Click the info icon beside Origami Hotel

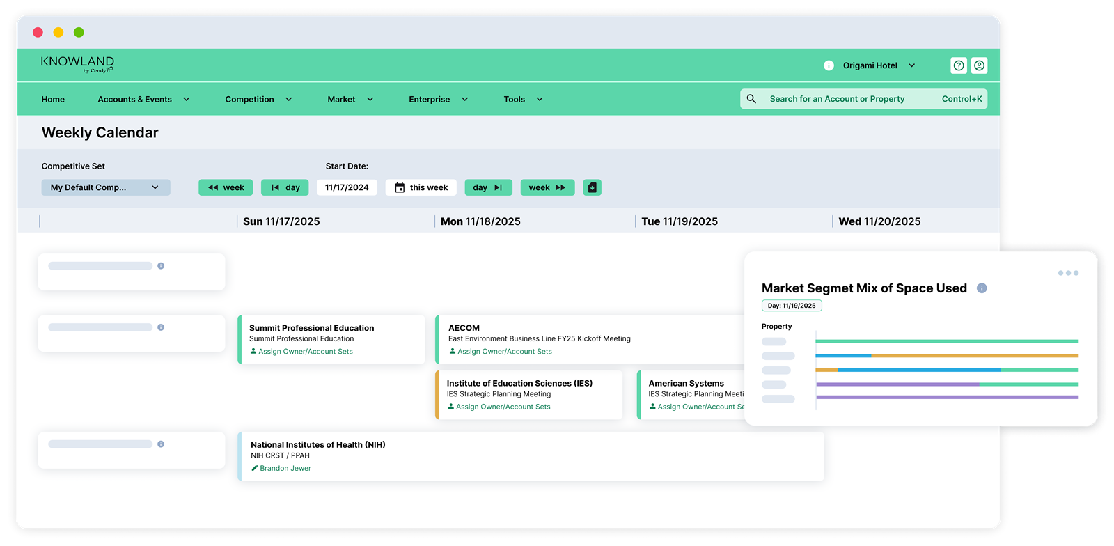tap(829, 65)
